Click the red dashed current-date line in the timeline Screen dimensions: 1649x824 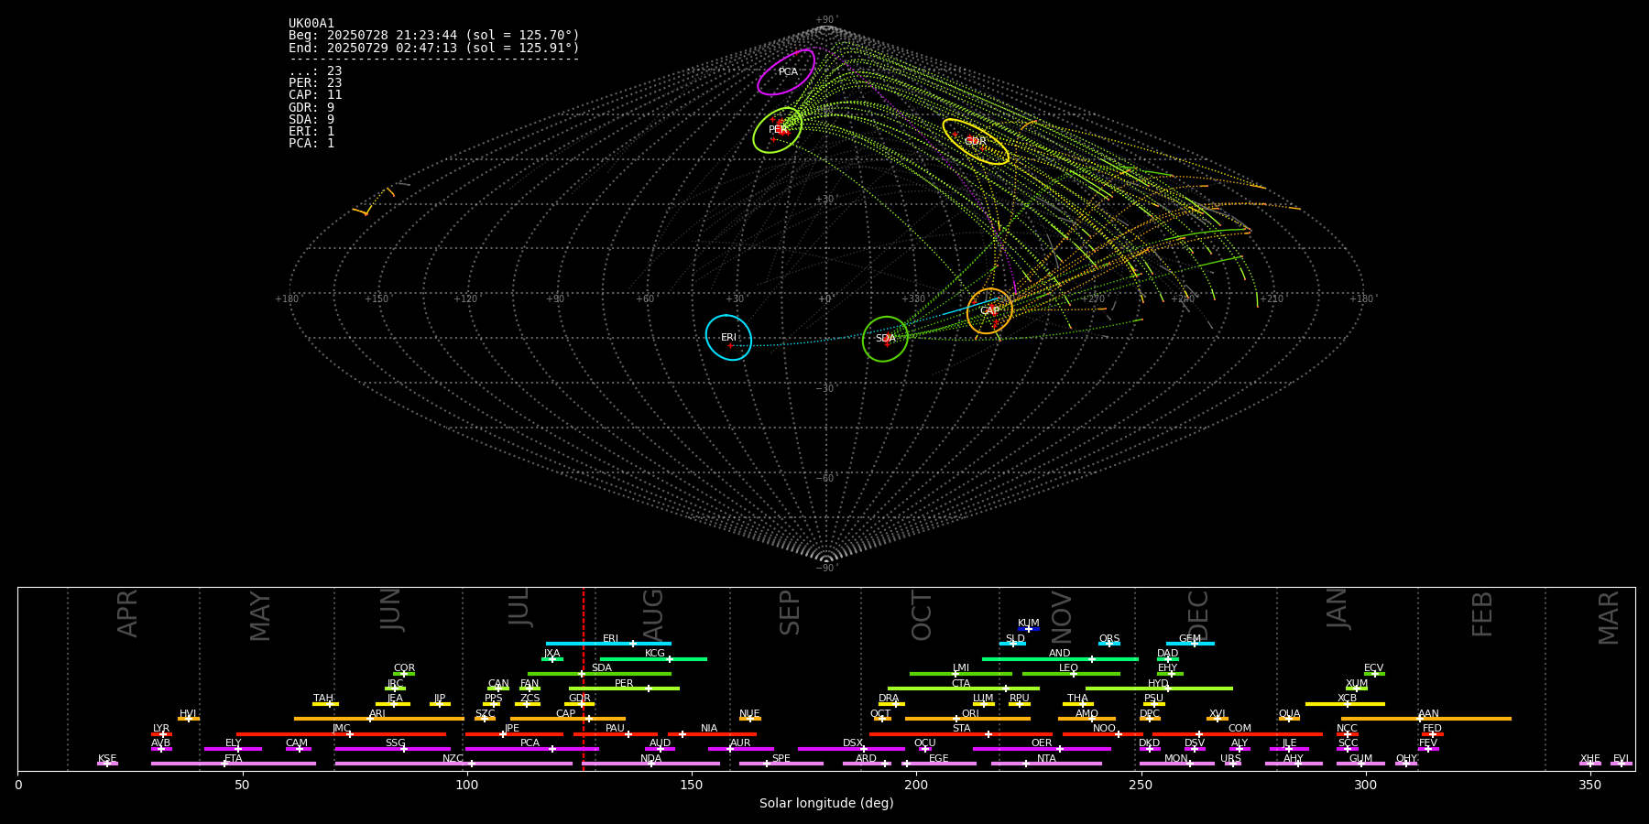(584, 678)
